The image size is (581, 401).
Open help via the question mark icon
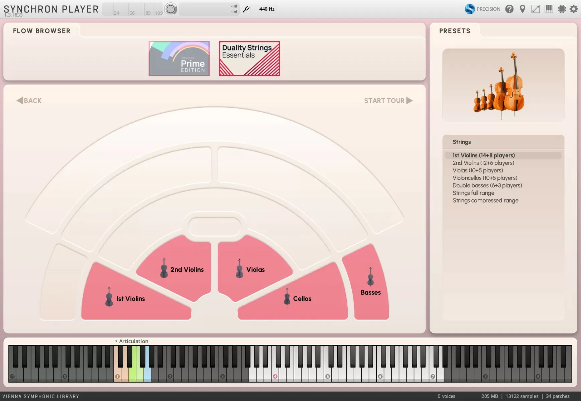[x=510, y=9]
